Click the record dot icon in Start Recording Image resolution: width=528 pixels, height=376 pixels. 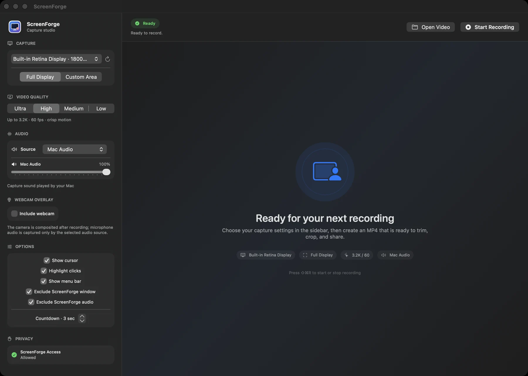(x=468, y=27)
